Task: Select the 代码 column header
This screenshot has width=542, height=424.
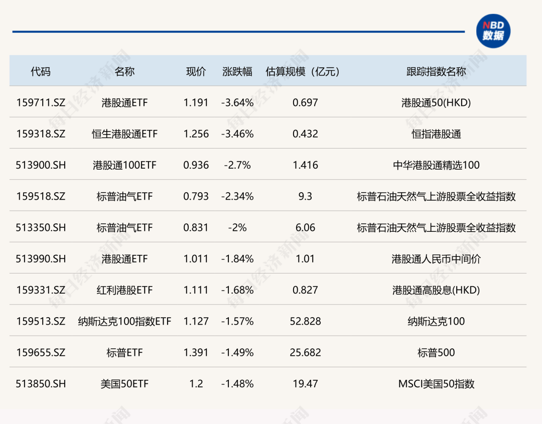Action: 39,71
